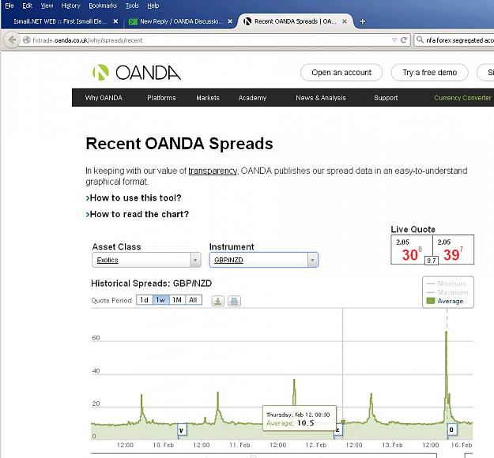Click the live ask quote 2.0539
The width and height of the screenshot is (494, 458).
[453, 250]
